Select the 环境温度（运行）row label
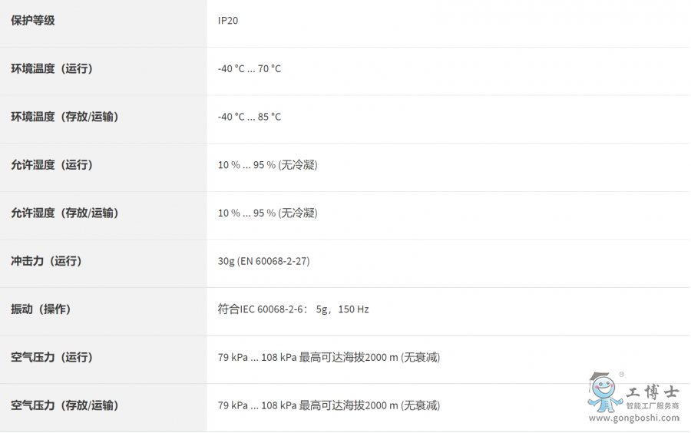The image size is (691, 433). pos(51,69)
